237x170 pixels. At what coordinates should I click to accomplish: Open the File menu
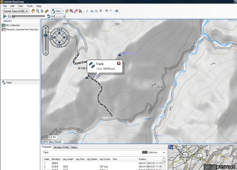(5, 6)
